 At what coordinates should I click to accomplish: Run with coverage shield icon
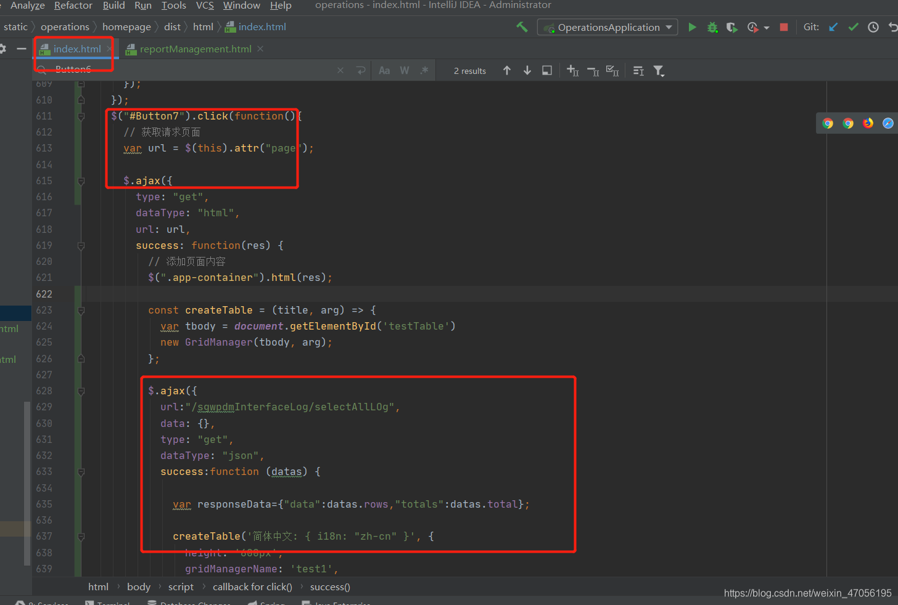click(732, 27)
